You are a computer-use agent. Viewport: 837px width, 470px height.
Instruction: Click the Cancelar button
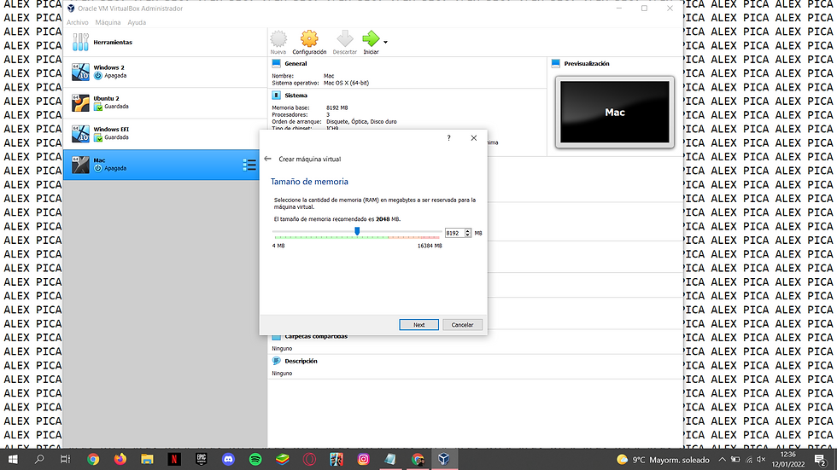point(462,324)
